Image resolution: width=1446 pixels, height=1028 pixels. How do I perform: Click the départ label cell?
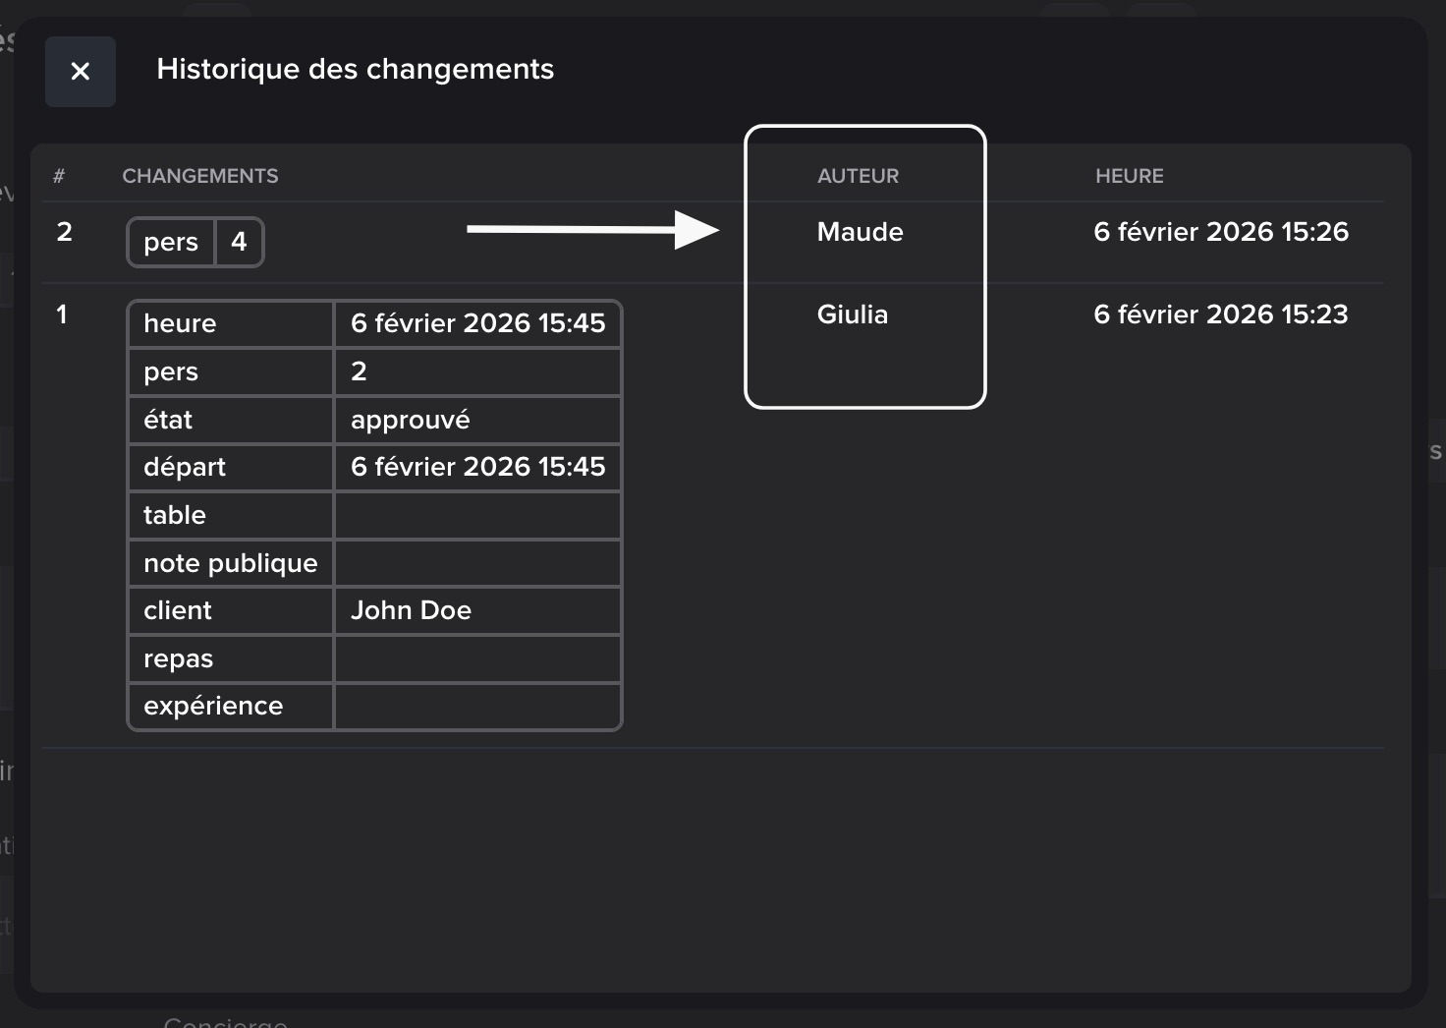(x=185, y=467)
